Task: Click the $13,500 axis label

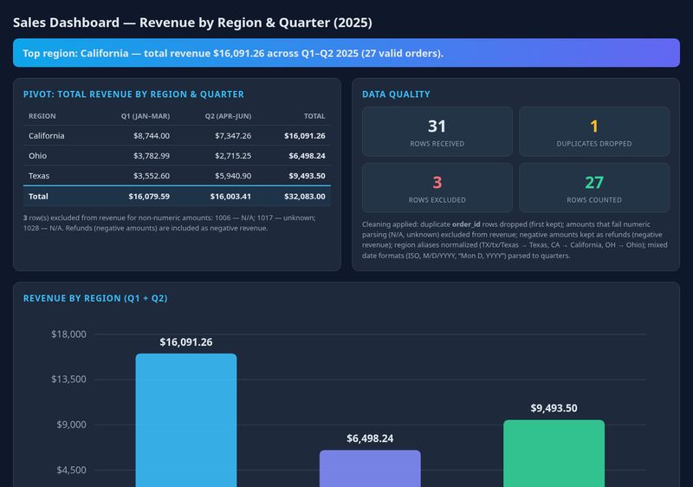Action: click(68, 380)
